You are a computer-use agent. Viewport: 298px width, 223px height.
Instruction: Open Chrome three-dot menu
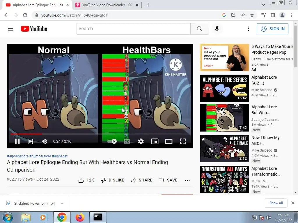pos(292,15)
